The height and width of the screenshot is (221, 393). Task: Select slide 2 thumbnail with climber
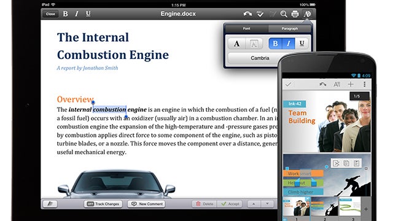(325, 207)
